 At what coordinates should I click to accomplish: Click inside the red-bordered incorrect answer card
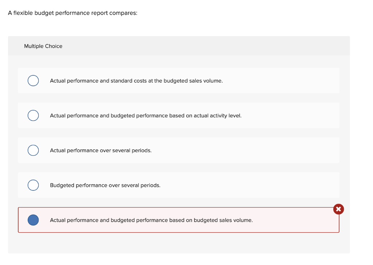coord(295,220)
